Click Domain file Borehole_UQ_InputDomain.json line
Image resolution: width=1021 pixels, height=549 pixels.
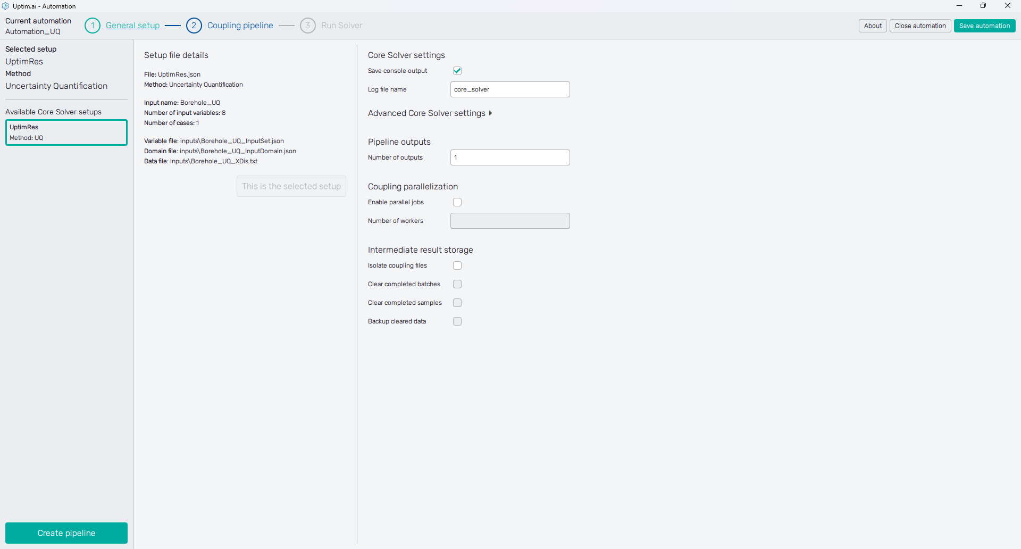pos(220,151)
